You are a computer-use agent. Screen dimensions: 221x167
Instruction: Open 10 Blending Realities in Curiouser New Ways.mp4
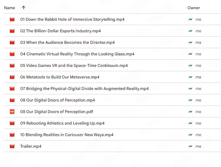(x=67, y=135)
